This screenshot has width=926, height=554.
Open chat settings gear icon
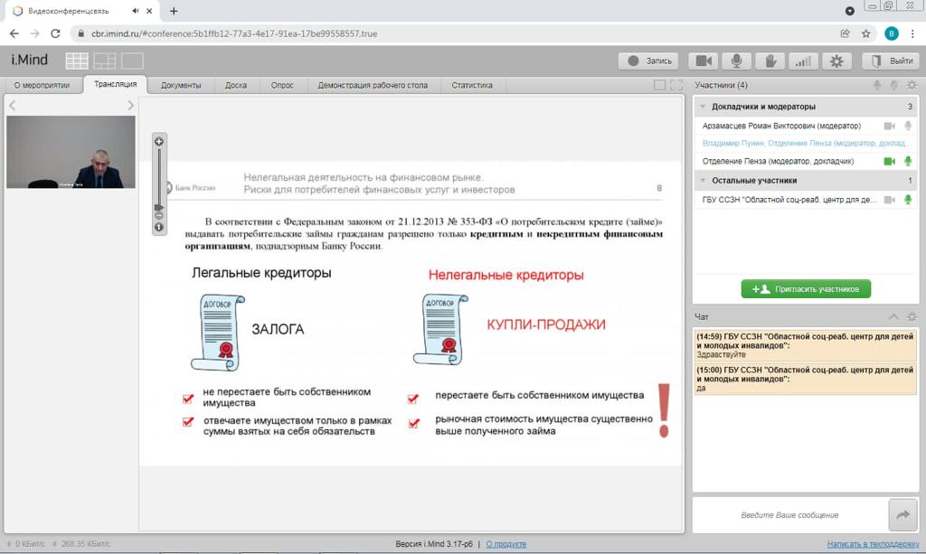tap(912, 316)
